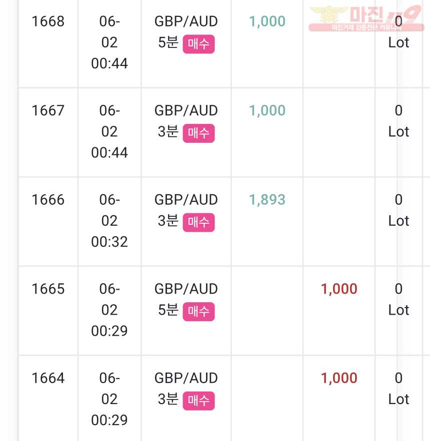Click the green 1,893 amount
The width and height of the screenshot is (430, 441).
click(x=267, y=200)
